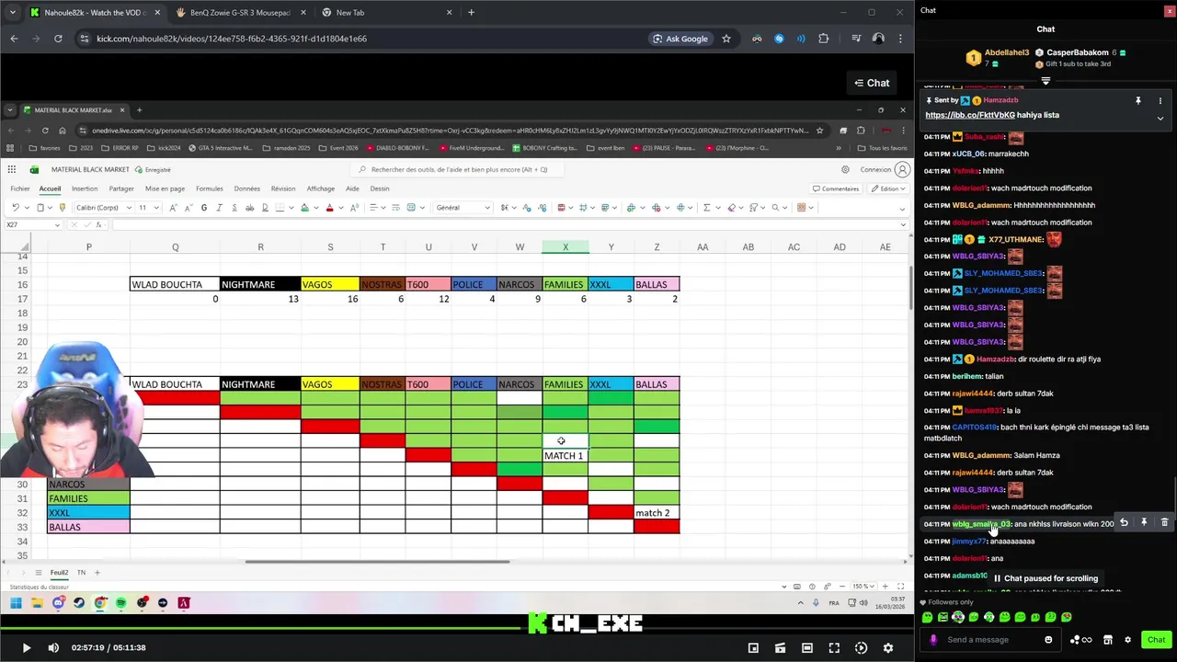Resume chat via paused for scrolling
Image resolution: width=1177 pixels, height=662 pixels.
[x=1046, y=578]
